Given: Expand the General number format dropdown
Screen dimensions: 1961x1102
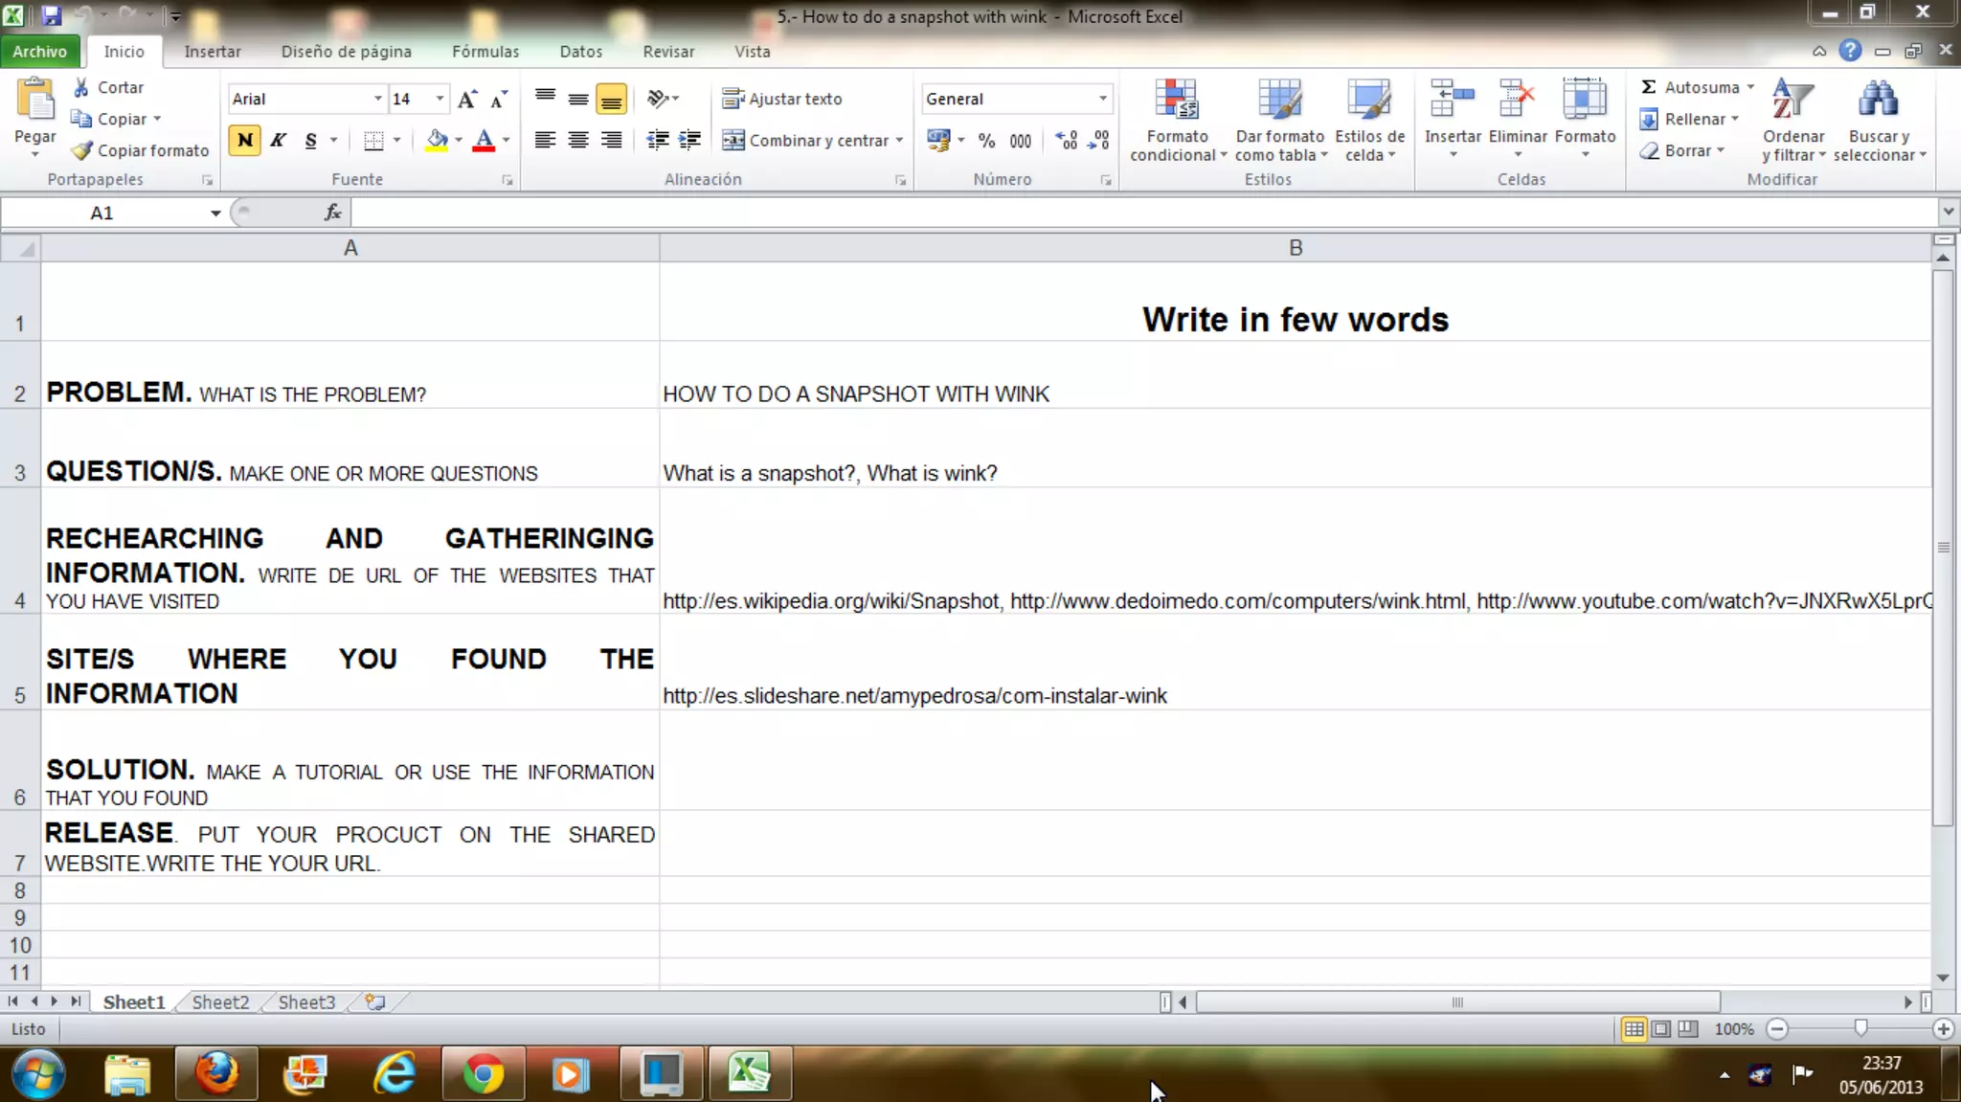Looking at the screenshot, I should (x=1102, y=99).
